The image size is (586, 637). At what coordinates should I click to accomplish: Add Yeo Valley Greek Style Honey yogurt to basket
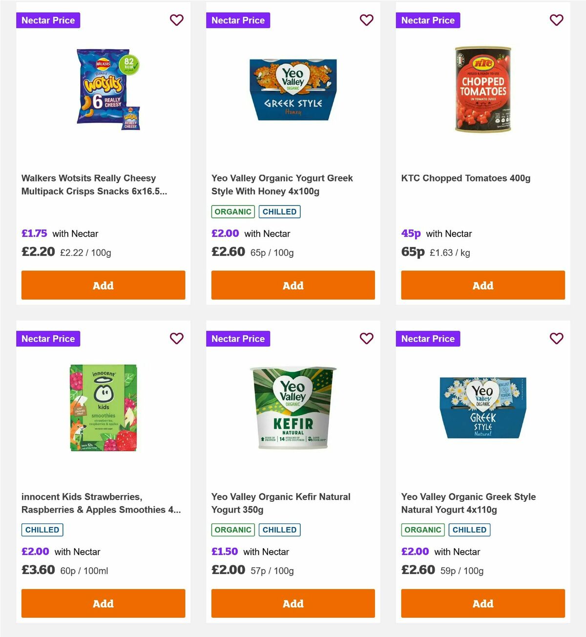click(x=293, y=285)
